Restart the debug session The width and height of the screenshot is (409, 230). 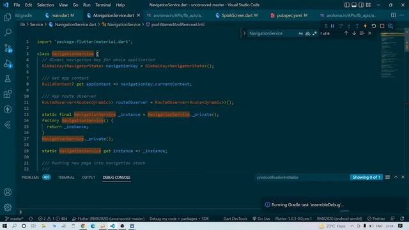[x=374, y=26]
